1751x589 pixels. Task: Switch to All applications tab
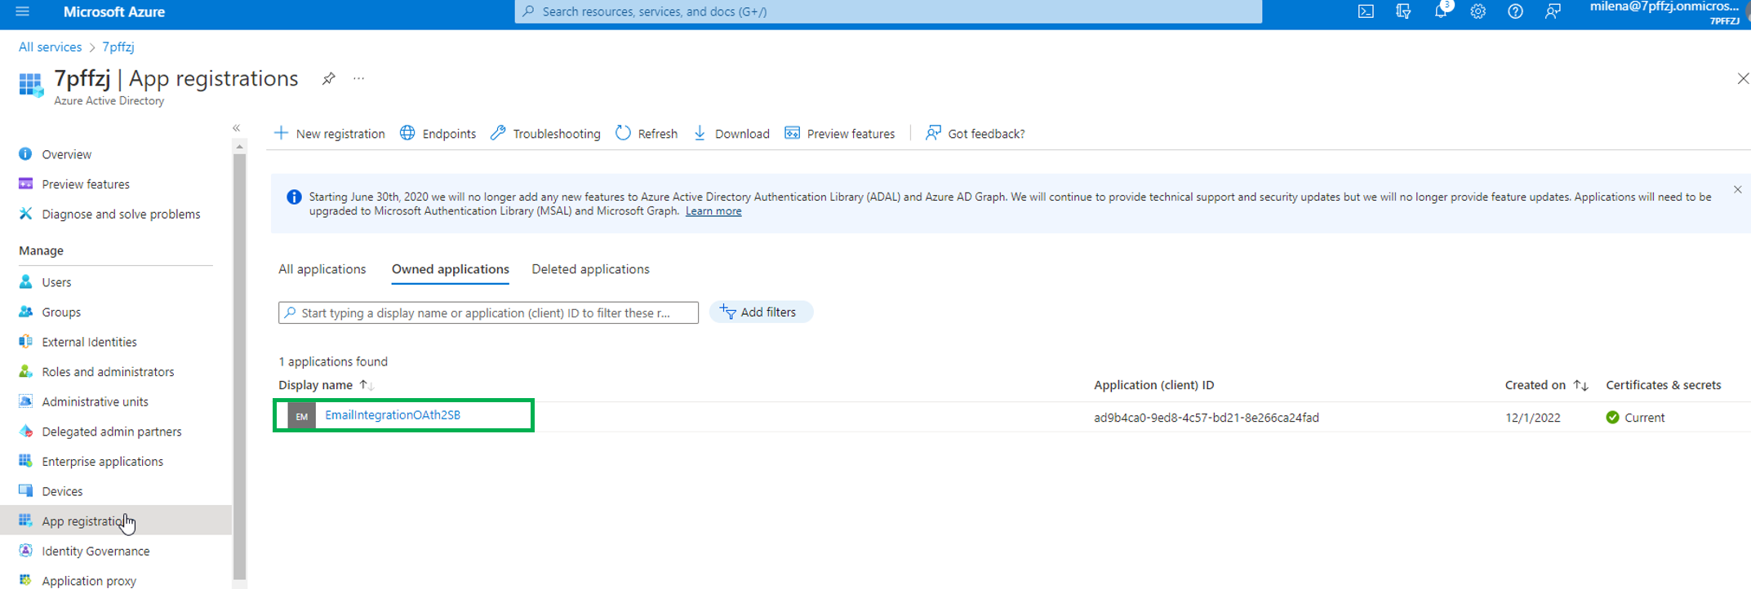(322, 269)
